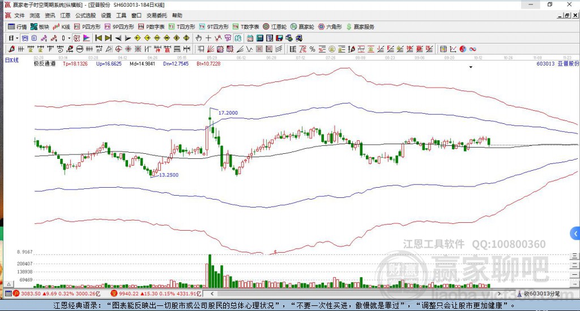580x311 pixels.
Task: Jump to first bar arrow icon
Action: pyautogui.click(x=99, y=38)
